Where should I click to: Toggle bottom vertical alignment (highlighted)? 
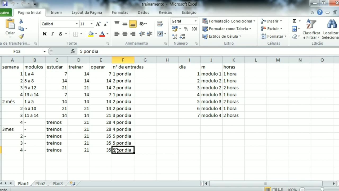(x=133, y=24)
